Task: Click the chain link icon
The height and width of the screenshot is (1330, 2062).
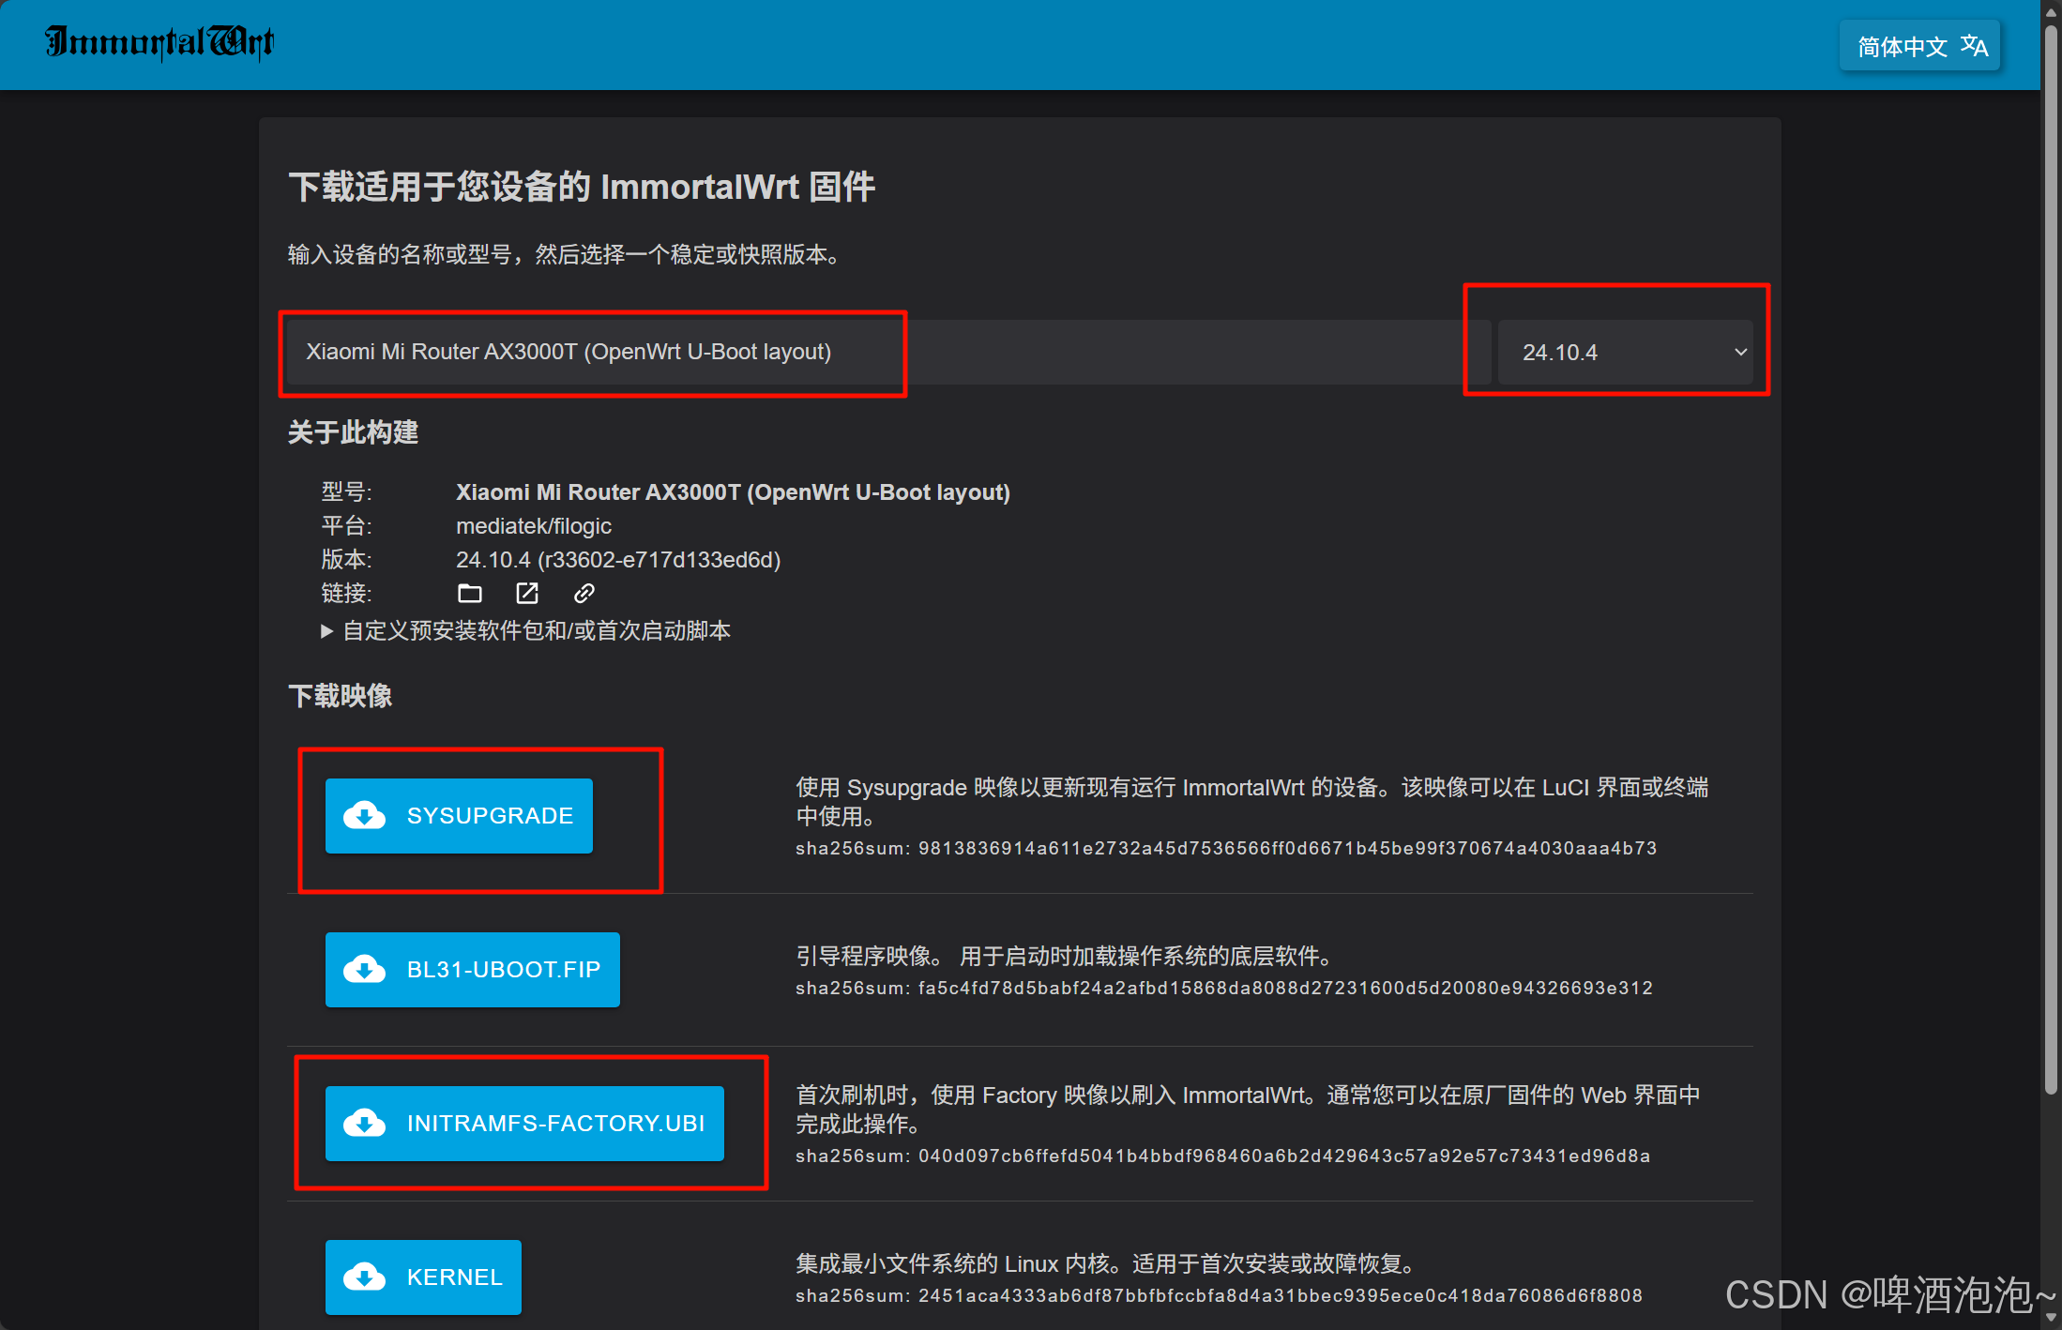Action: tap(584, 593)
